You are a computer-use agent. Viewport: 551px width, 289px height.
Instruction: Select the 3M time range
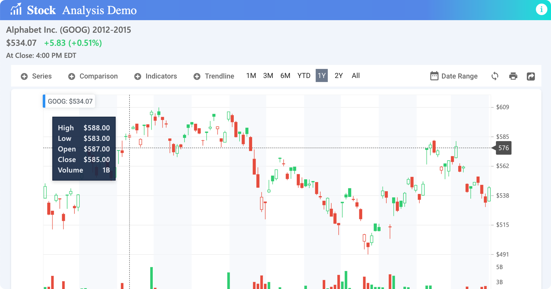coord(268,76)
